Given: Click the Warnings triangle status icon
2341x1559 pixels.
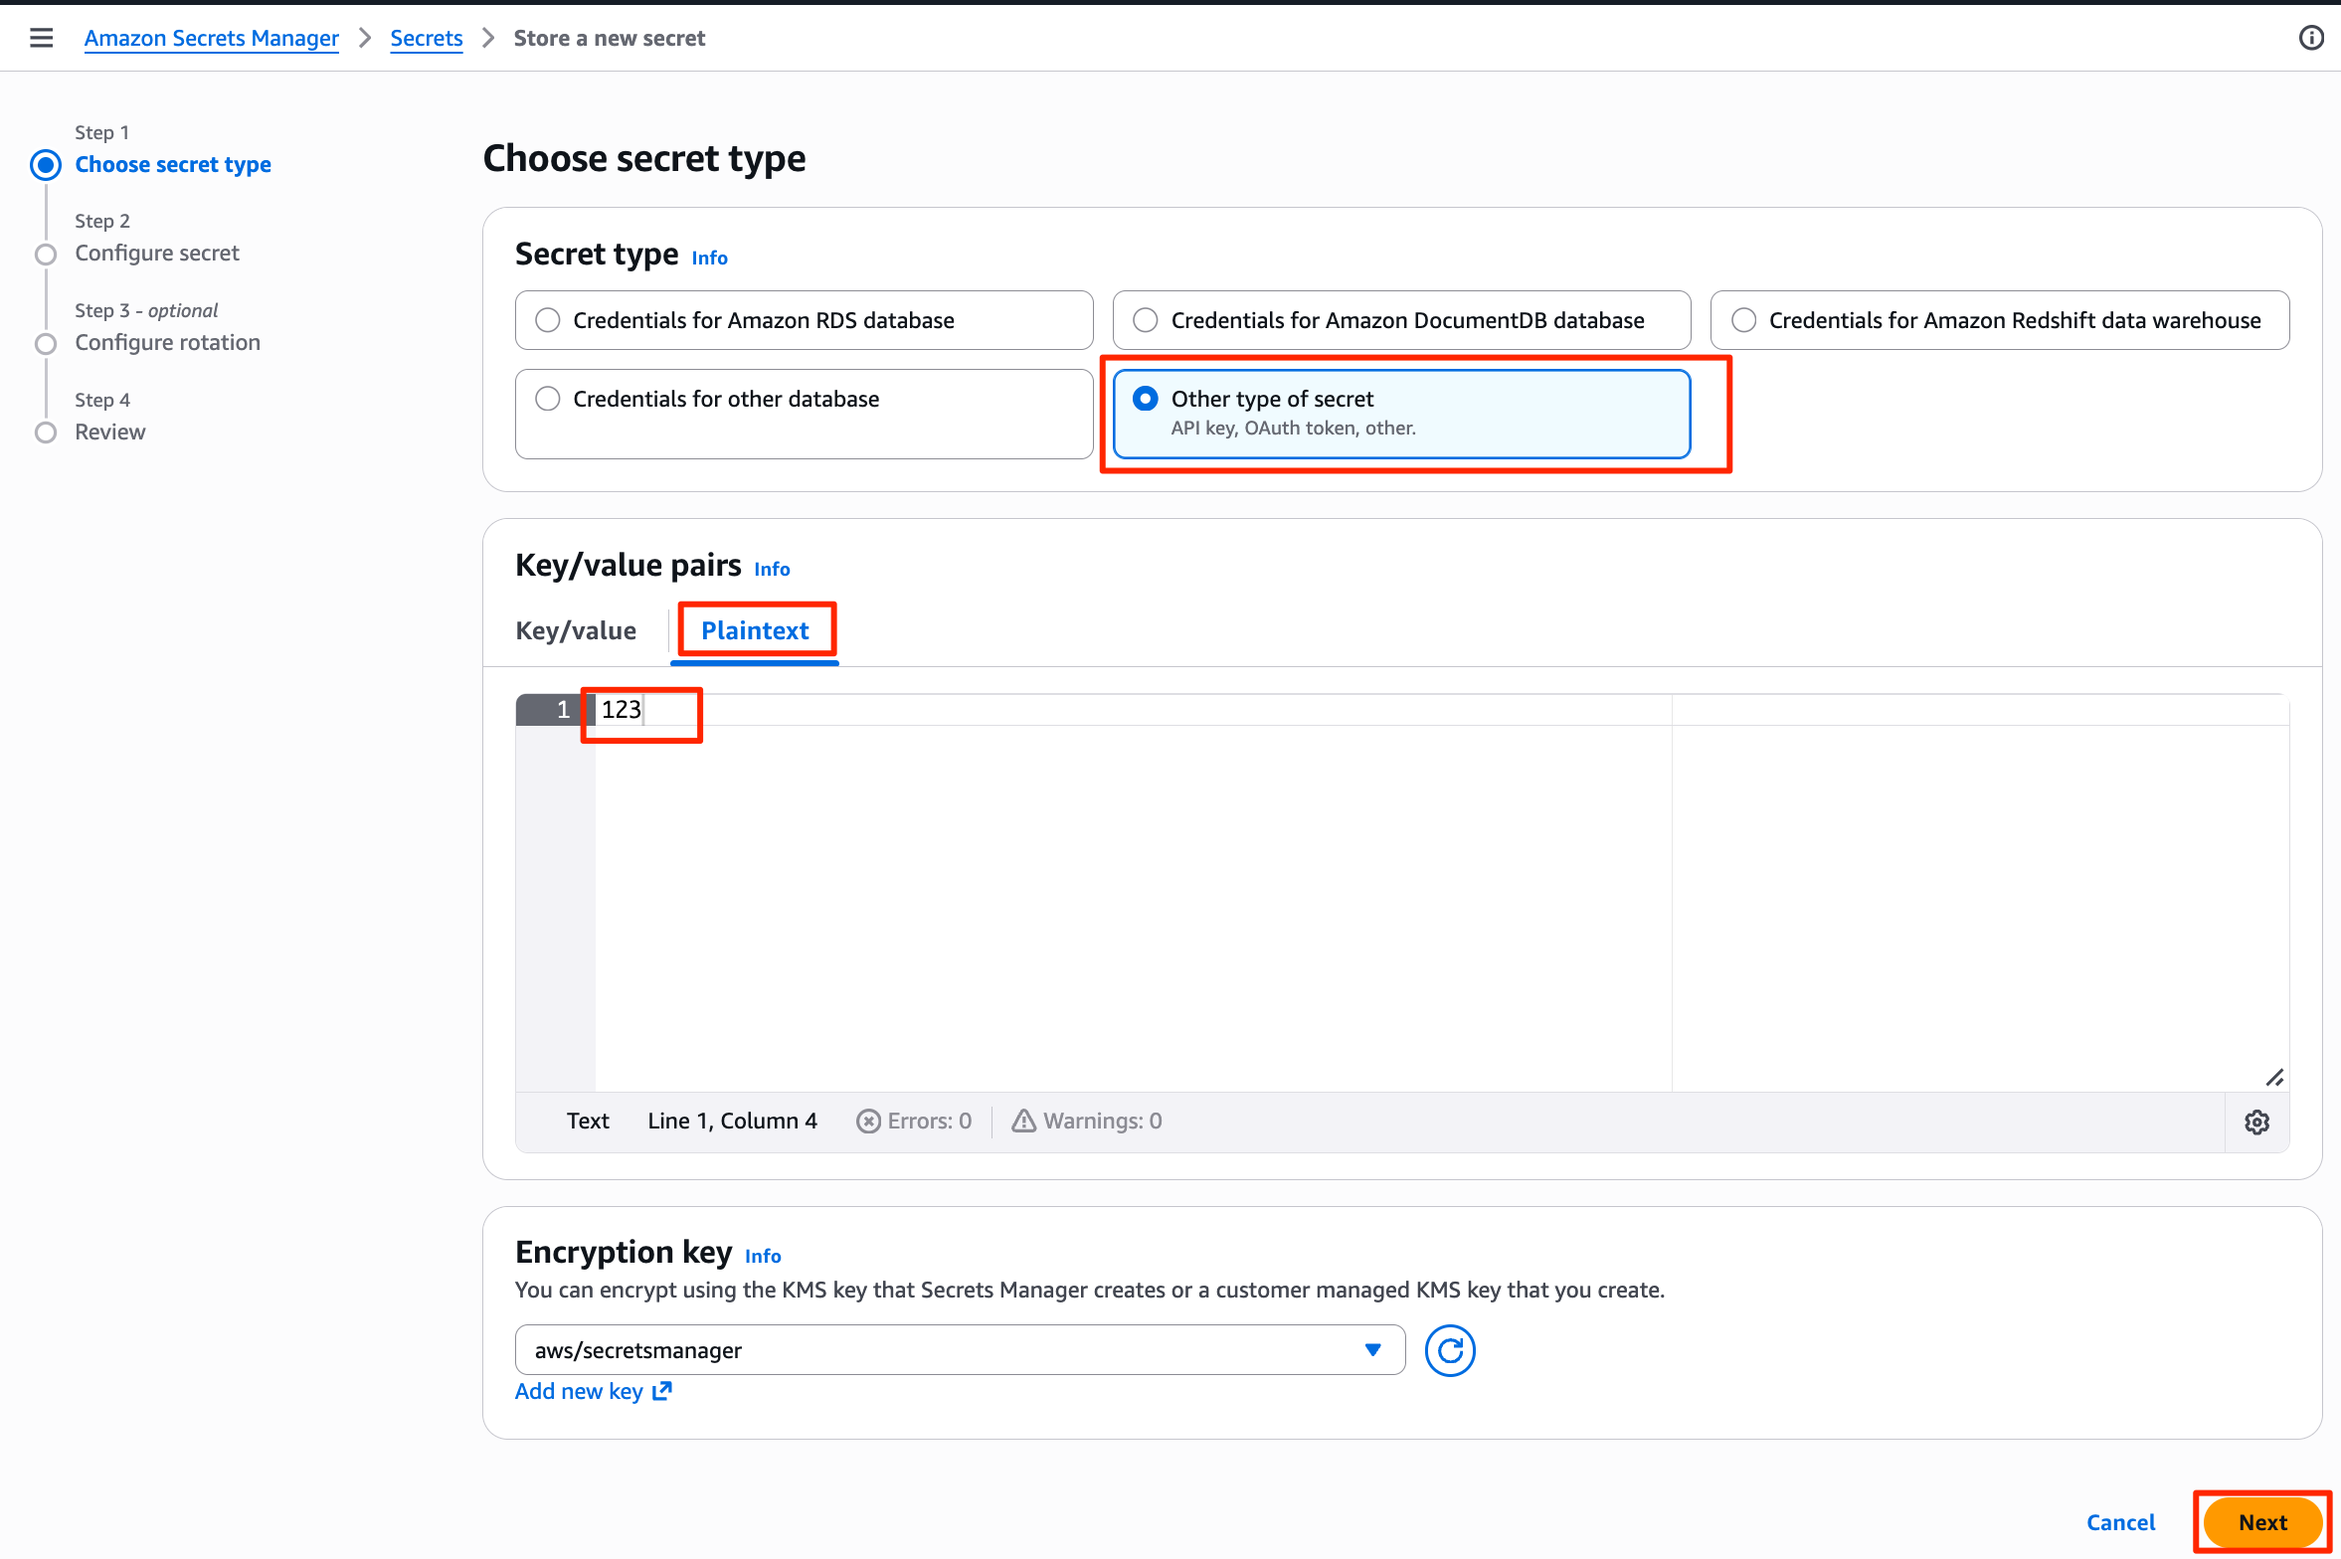Looking at the screenshot, I should 1023,1122.
